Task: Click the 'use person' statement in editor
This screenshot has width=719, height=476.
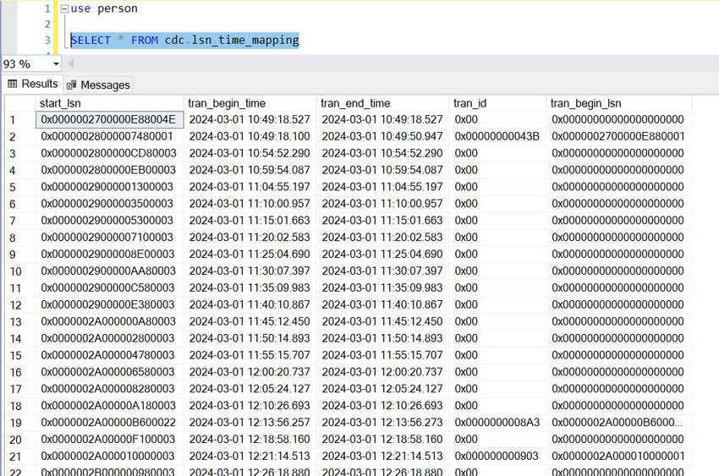Action: point(104,8)
